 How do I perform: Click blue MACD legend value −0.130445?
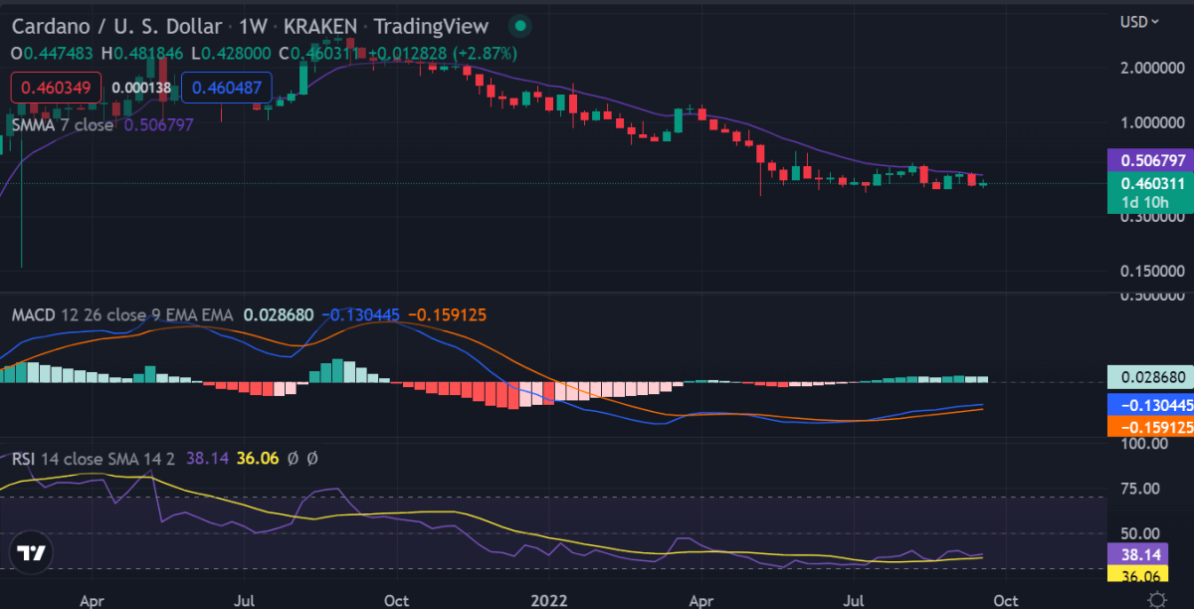[x=359, y=314]
